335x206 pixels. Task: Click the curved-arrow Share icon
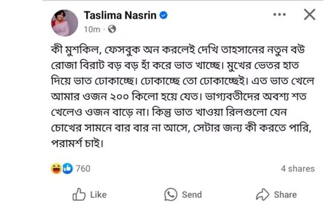pyautogui.click(x=263, y=195)
